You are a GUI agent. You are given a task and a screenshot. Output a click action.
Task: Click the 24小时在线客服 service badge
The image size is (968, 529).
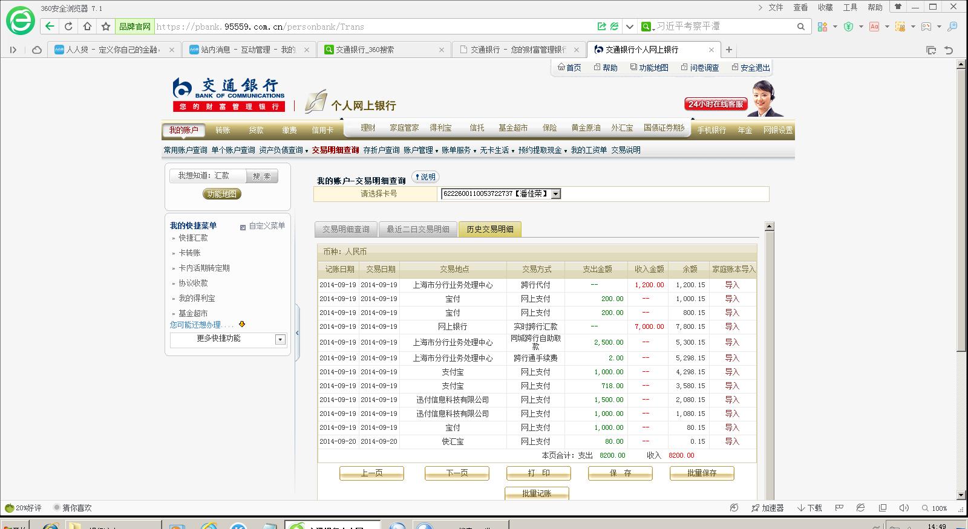tap(715, 104)
